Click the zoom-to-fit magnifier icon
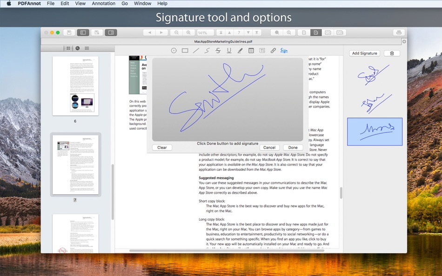This screenshot has width=442, height=276. 277,33
